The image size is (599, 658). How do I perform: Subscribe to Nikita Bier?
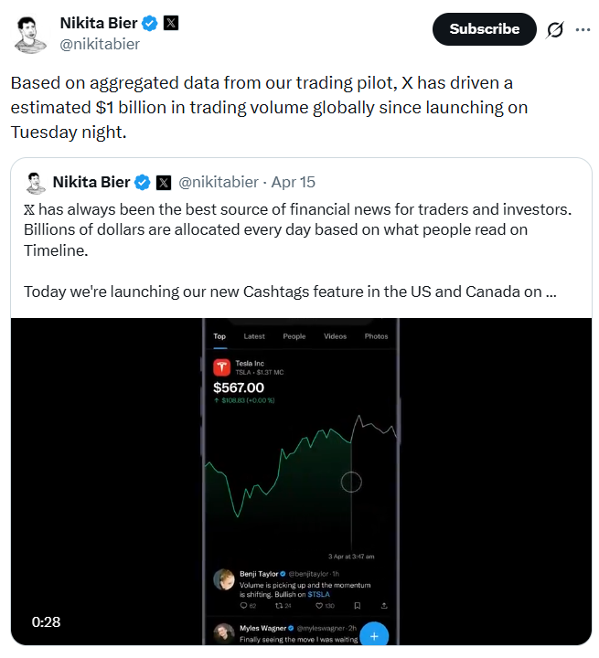[x=484, y=29]
